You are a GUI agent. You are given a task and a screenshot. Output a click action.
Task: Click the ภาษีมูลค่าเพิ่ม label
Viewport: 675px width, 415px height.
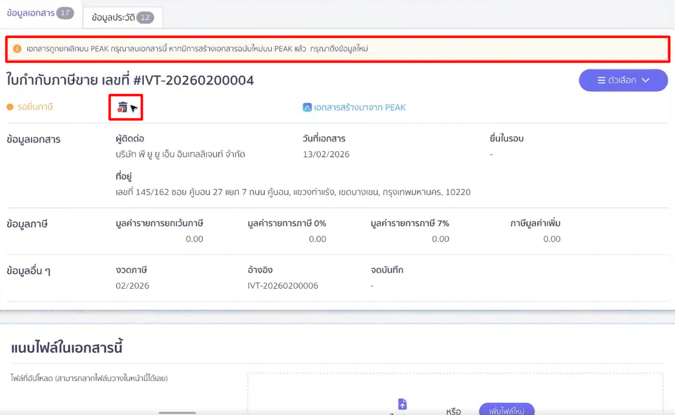(x=535, y=224)
